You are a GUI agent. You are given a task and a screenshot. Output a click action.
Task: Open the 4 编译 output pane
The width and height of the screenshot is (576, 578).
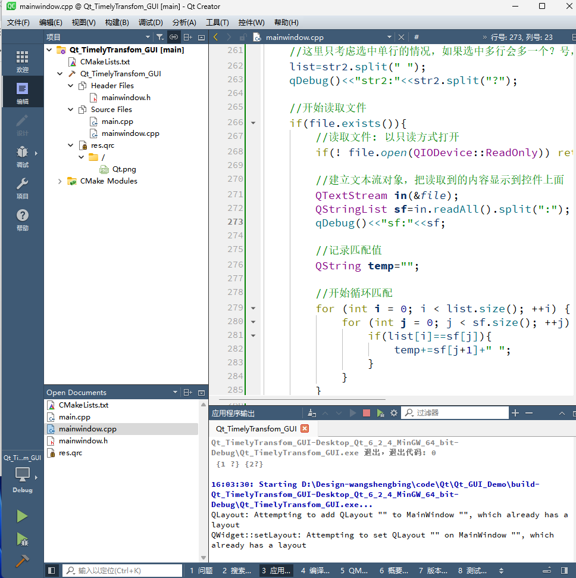(315, 571)
